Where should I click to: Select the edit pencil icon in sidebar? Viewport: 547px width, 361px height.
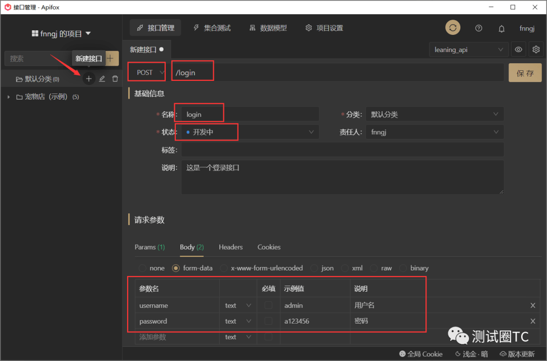[x=102, y=78]
